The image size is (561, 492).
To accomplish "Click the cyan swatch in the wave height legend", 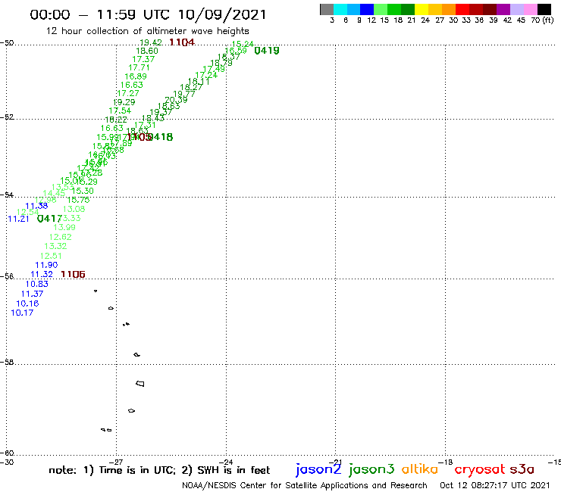I will (x=340, y=9).
